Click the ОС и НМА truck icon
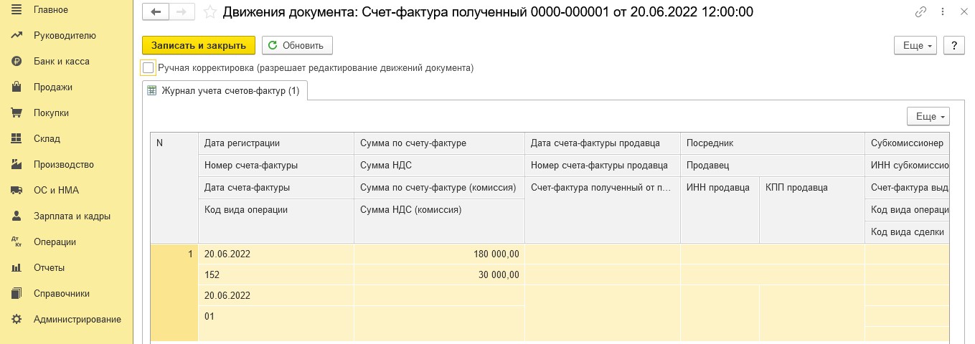The image size is (975, 344). coord(16,190)
